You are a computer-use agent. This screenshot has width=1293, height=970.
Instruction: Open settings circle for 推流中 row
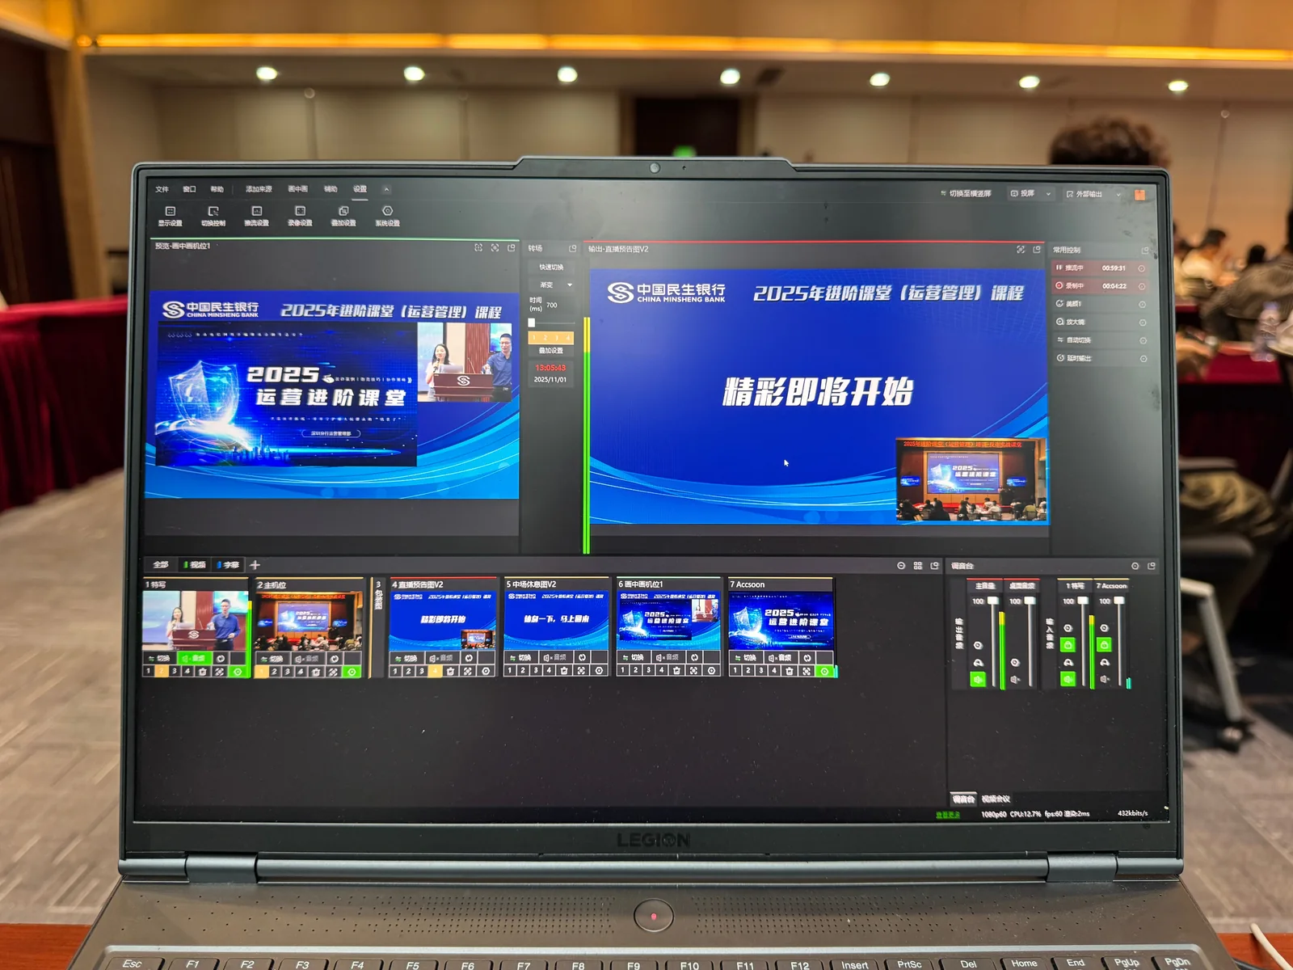tap(1142, 268)
